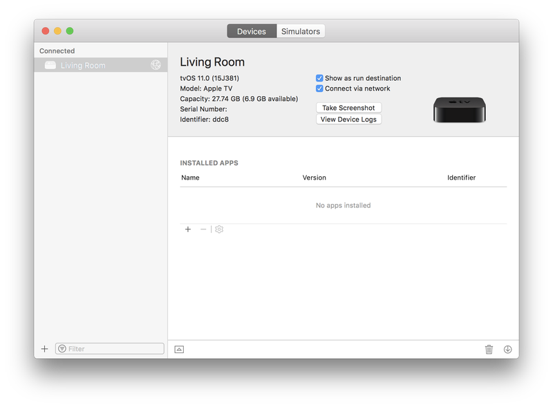Click the Serial Number label
Screen dimensions: 553x407
(x=203, y=109)
